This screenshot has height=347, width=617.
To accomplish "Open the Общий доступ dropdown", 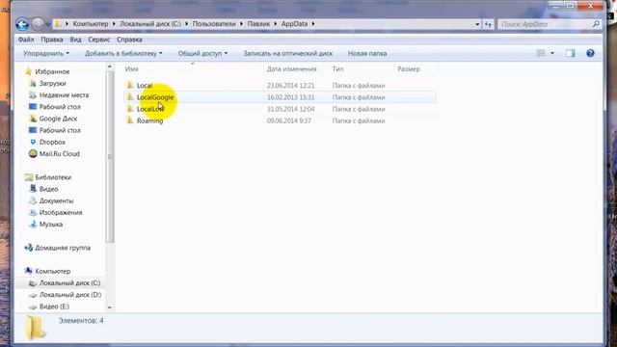I will coord(202,54).
